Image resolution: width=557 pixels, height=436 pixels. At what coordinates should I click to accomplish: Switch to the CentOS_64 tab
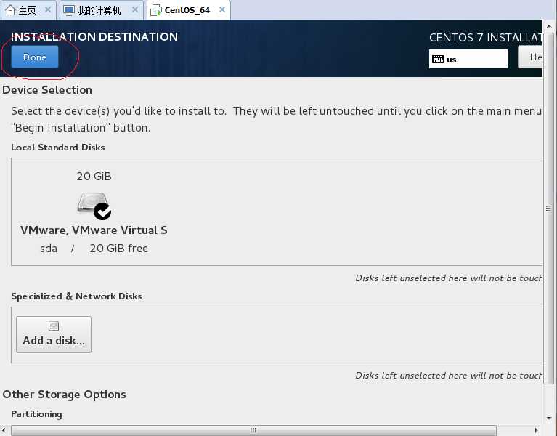(187, 10)
